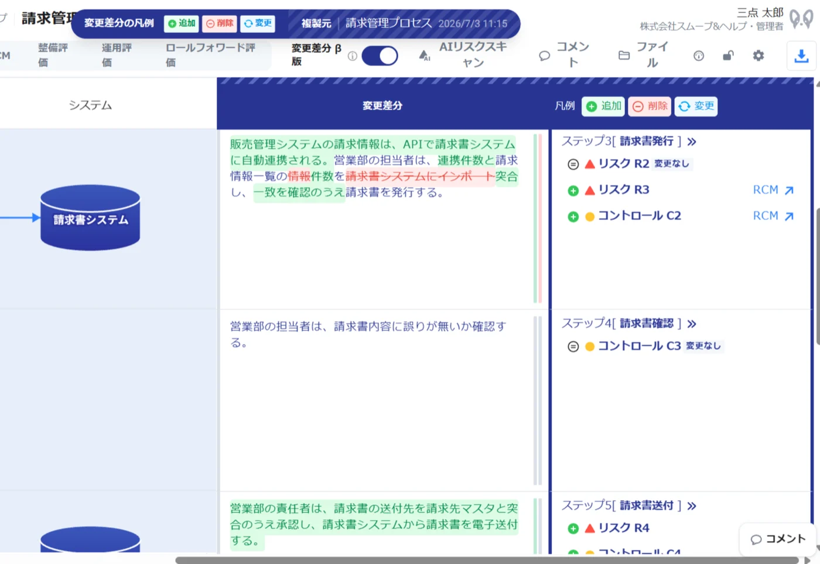Viewport: 820px width, 564px height.
Task: Click 変更 legend chip in top banner
Action: coord(258,23)
